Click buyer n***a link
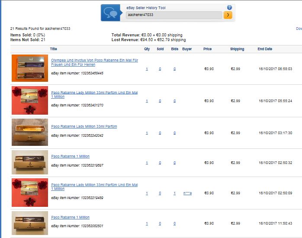Viewport: 302px width, 238px height. click(x=187, y=193)
